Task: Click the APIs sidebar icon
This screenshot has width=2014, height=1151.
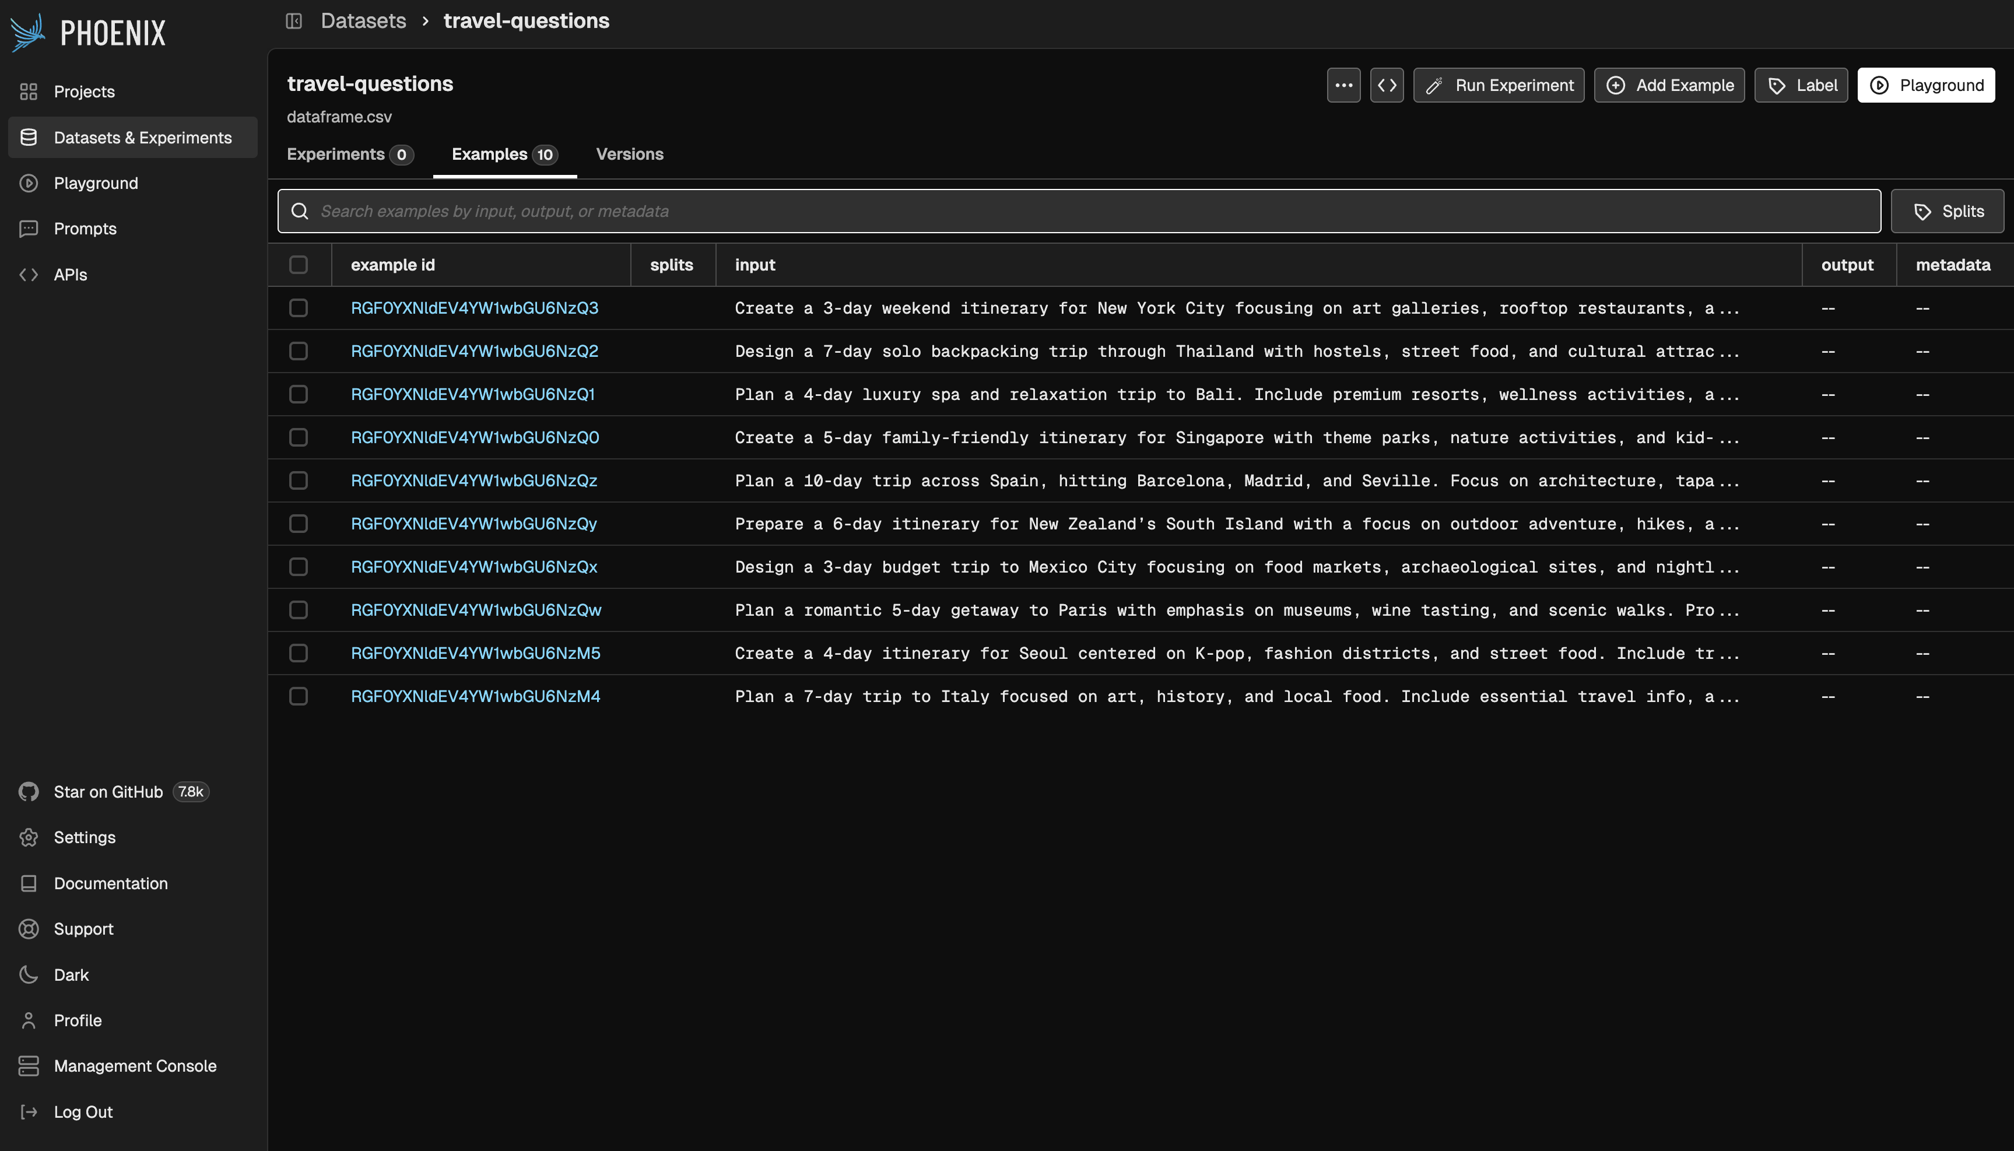Action: pos(29,274)
